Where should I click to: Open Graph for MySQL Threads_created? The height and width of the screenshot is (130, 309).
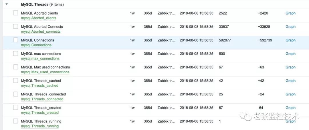[290, 108]
